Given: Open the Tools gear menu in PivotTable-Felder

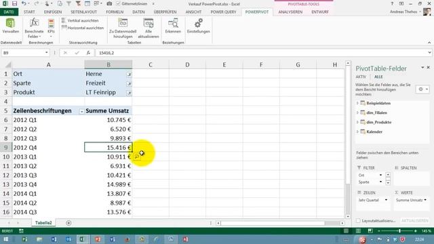Looking at the screenshot, I should [x=422, y=89].
